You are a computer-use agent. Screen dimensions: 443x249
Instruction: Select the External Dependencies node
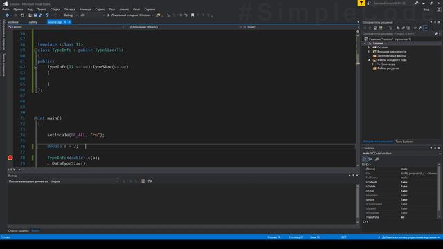[392, 52]
